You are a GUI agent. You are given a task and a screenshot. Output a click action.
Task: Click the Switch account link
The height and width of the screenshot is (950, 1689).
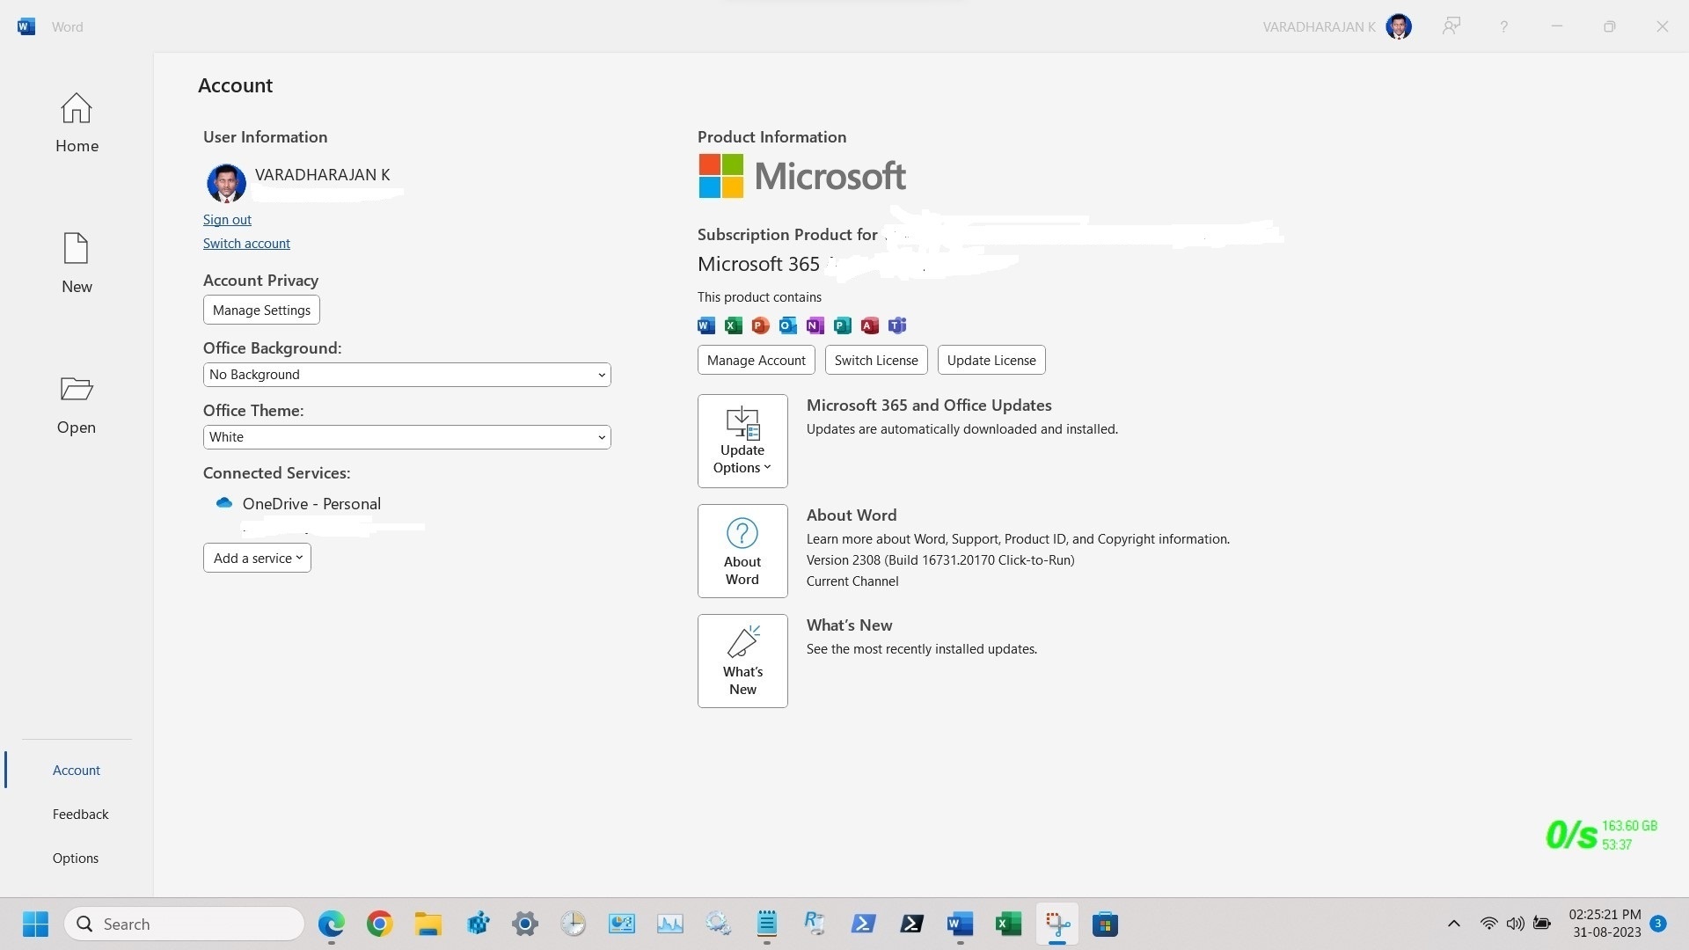pyautogui.click(x=246, y=244)
